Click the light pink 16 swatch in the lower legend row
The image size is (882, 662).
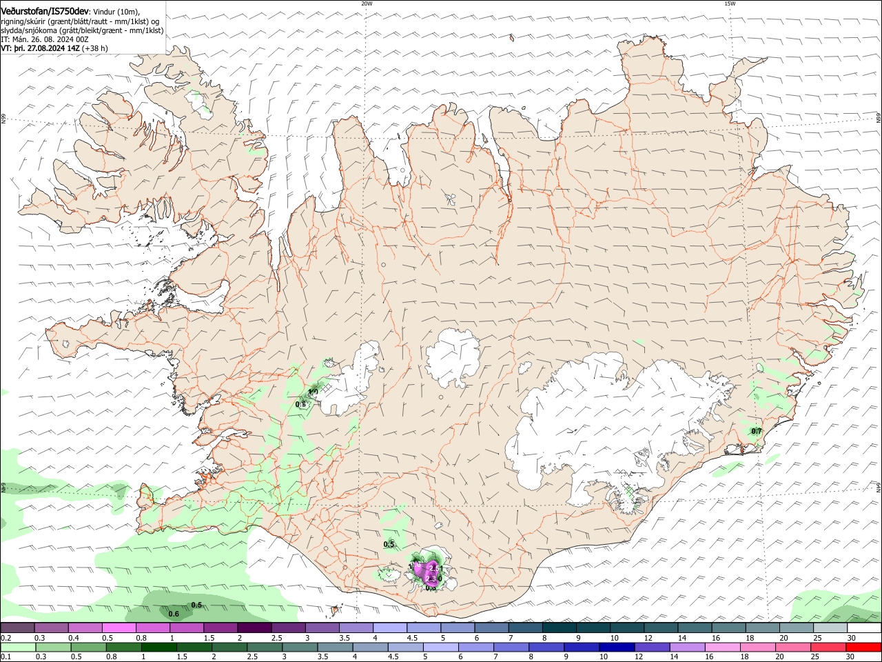click(723, 648)
